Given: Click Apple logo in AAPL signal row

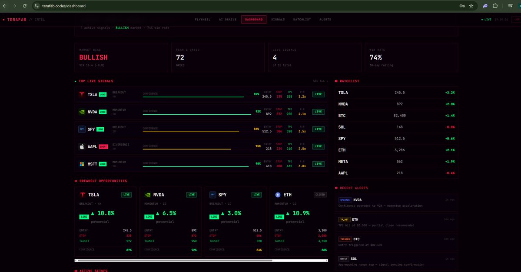Looking at the screenshot, I should tap(82, 146).
